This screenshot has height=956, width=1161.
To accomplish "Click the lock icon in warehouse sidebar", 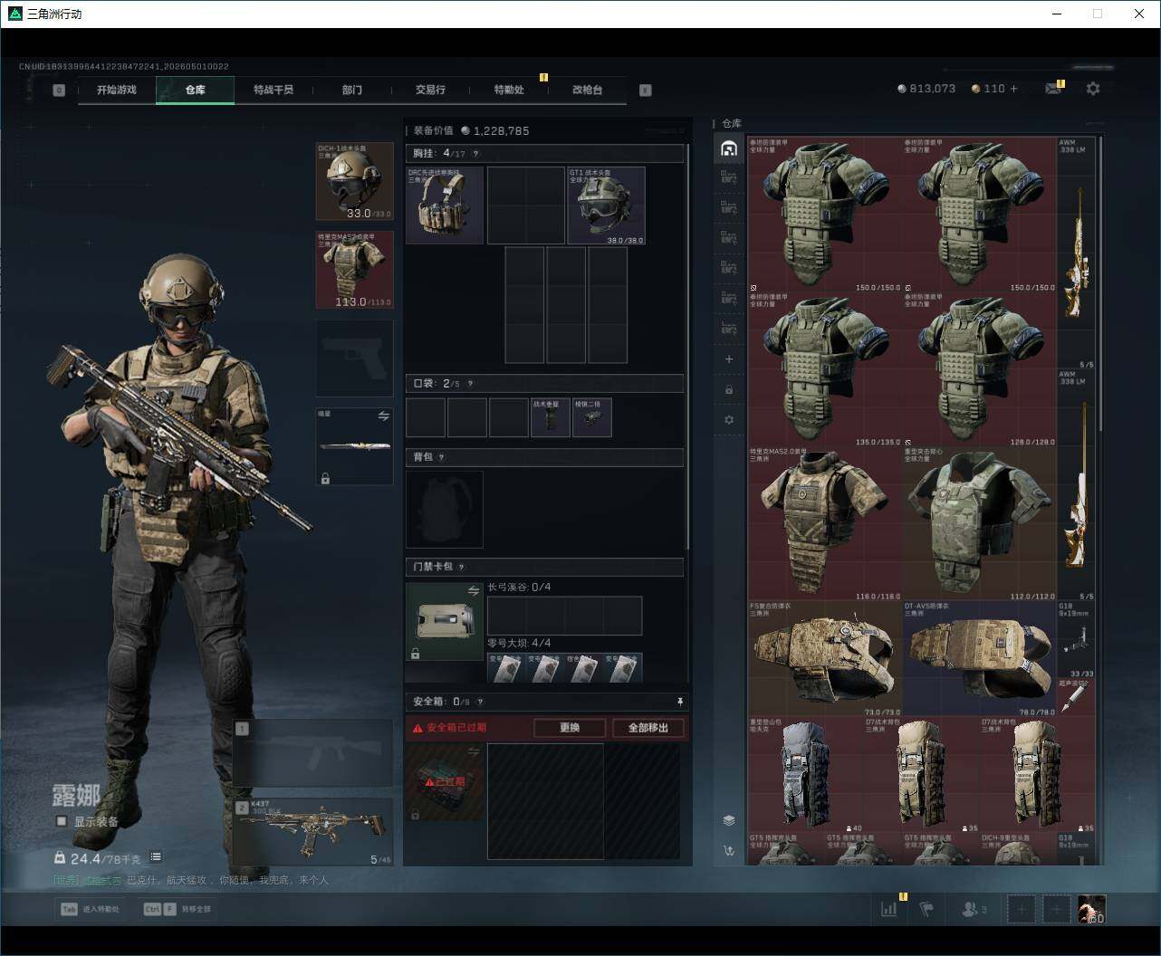I will click(x=729, y=389).
